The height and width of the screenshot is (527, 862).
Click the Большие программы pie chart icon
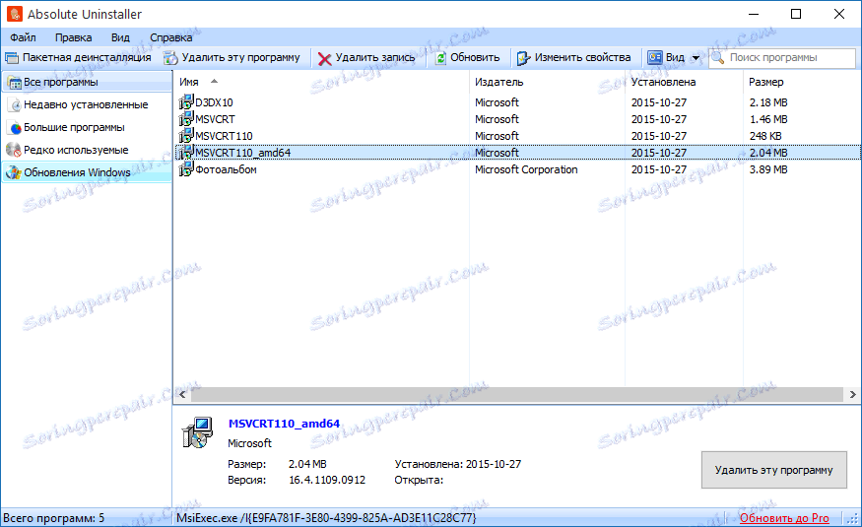point(16,127)
